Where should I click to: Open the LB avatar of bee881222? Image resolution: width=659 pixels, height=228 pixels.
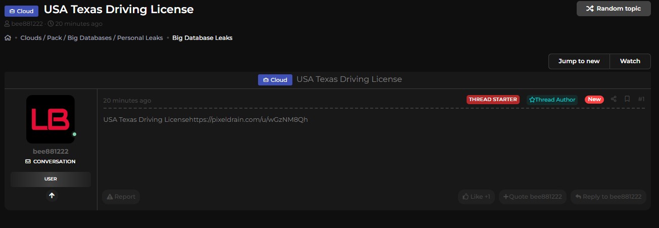50,119
